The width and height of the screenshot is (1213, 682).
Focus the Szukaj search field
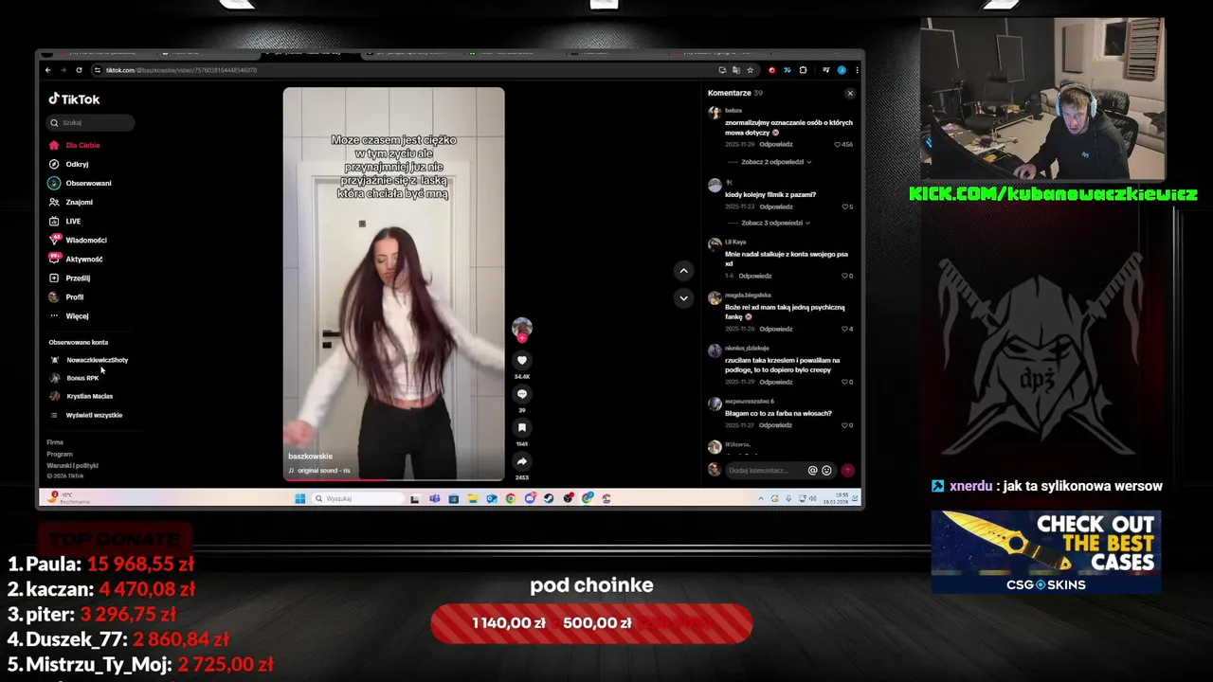[91, 122]
